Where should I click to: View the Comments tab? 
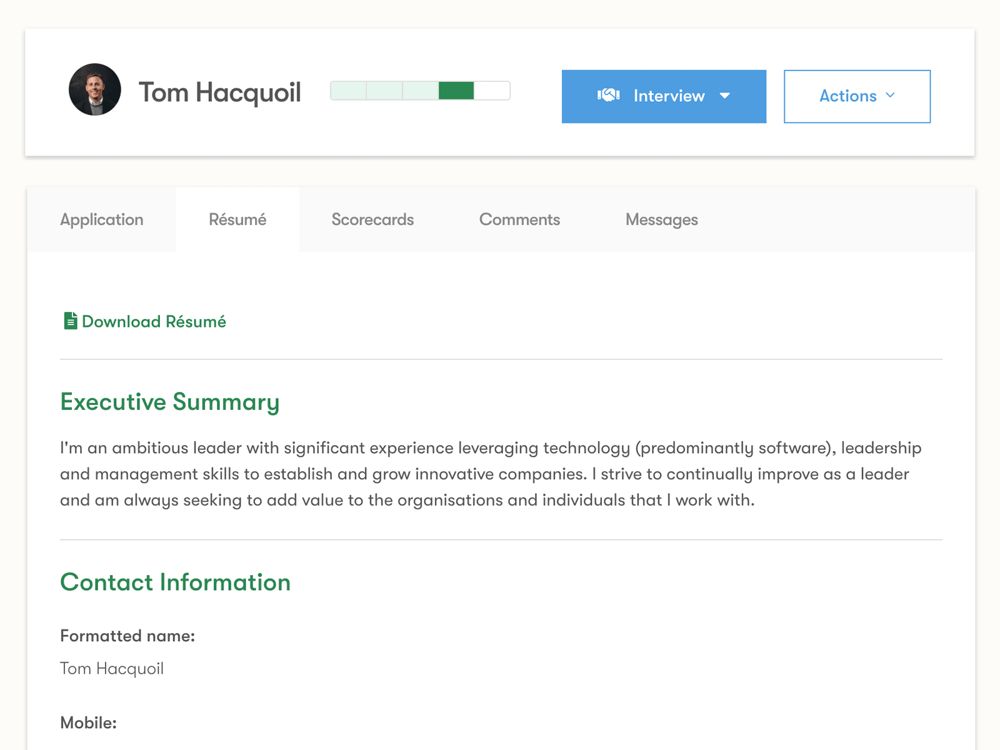(x=519, y=219)
